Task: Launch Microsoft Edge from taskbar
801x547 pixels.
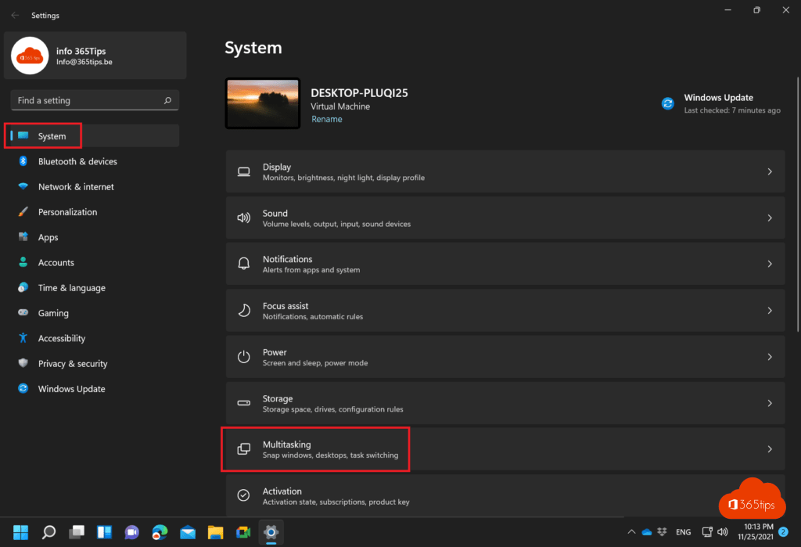Action: pyautogui.click(x=160, y=532)
